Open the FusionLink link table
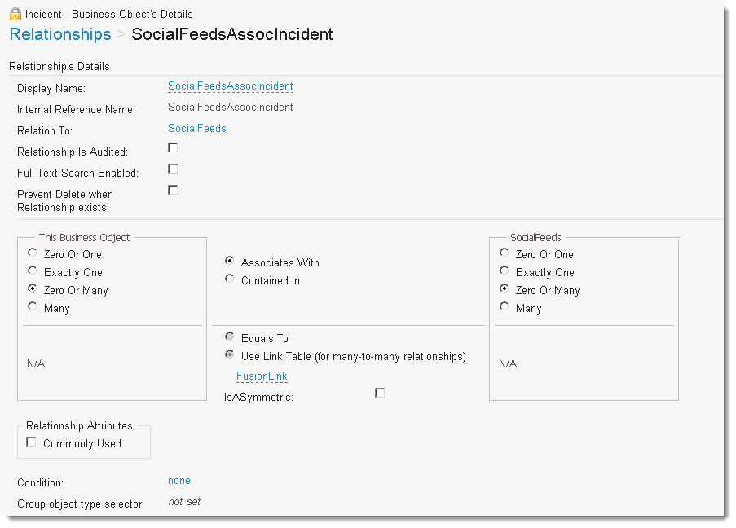This screenshot has width=736, height=528. (x=262, y=376)
